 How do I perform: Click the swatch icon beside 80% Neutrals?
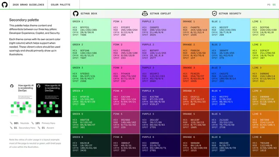11,123
